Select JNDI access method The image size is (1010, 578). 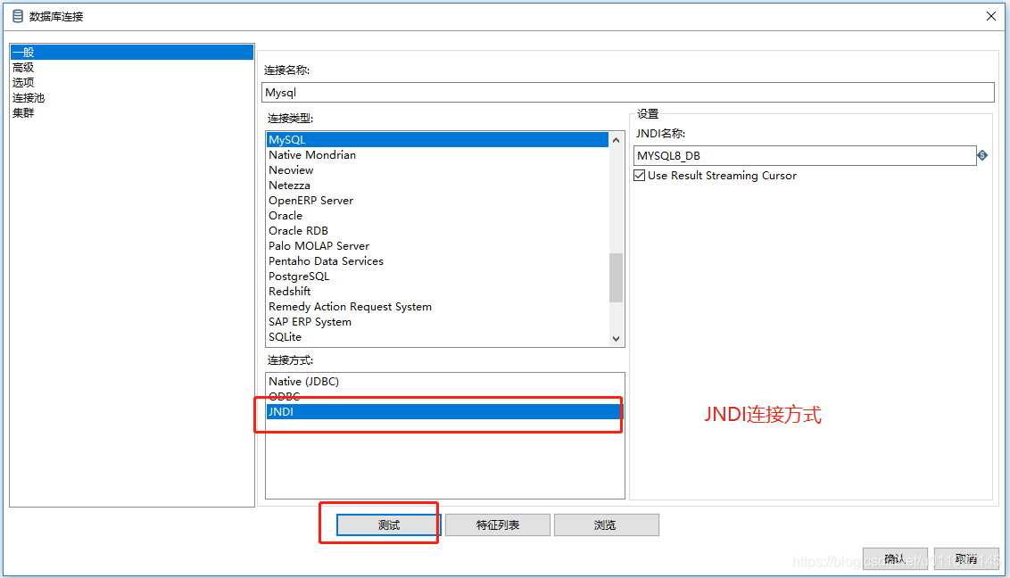(444, 411)
